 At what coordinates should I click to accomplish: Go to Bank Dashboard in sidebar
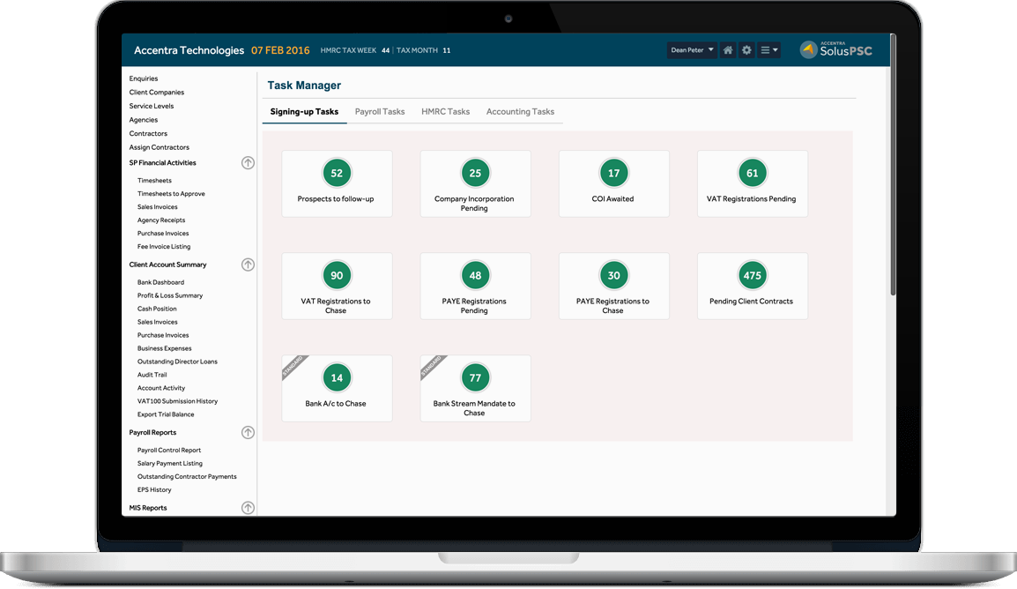(160, 282)
